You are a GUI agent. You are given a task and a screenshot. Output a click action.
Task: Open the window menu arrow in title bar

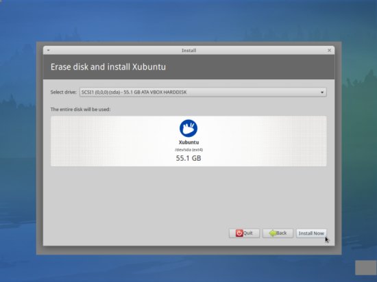pos(49,51)
